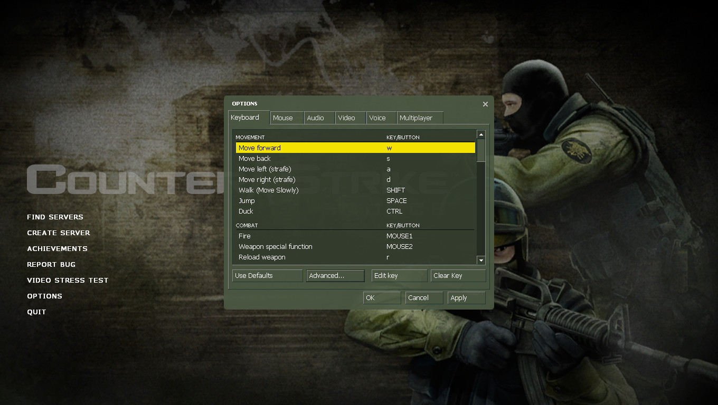Select the Move back binding row
718x405 pixels.
point(317,158)
